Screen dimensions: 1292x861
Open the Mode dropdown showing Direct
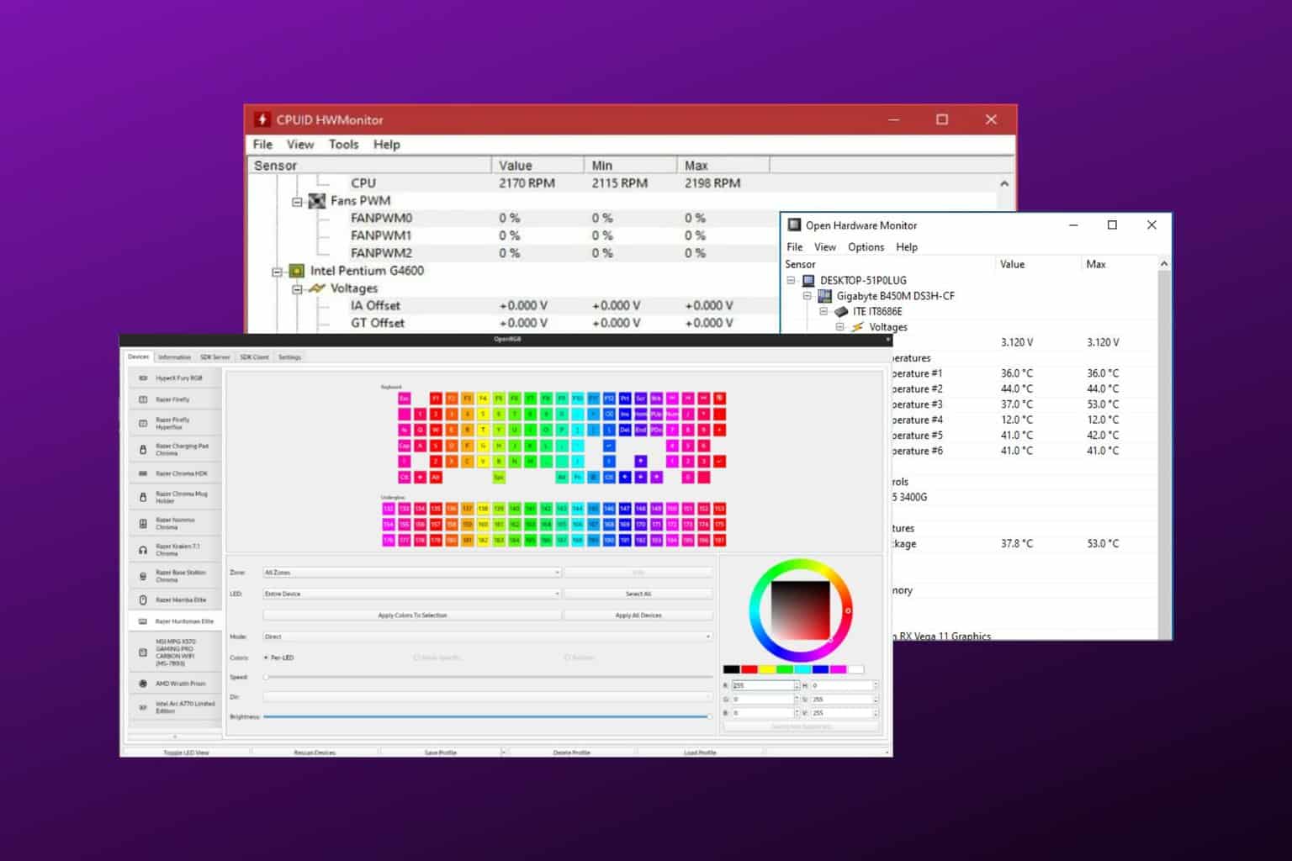(487, 637)
